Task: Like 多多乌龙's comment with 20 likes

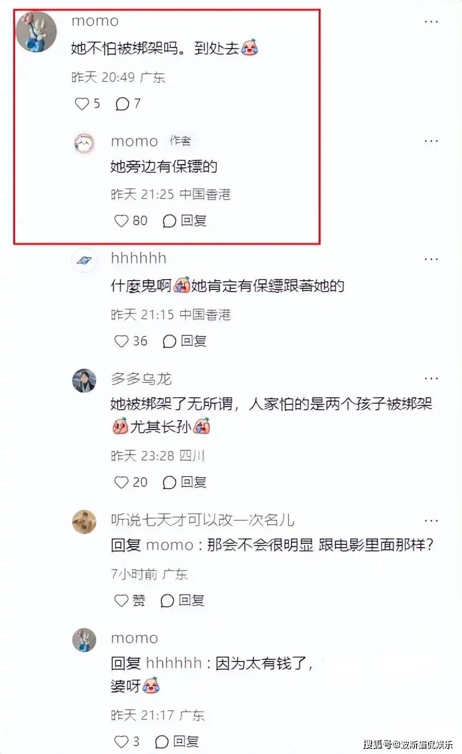Action: click(x=121, y=482)
